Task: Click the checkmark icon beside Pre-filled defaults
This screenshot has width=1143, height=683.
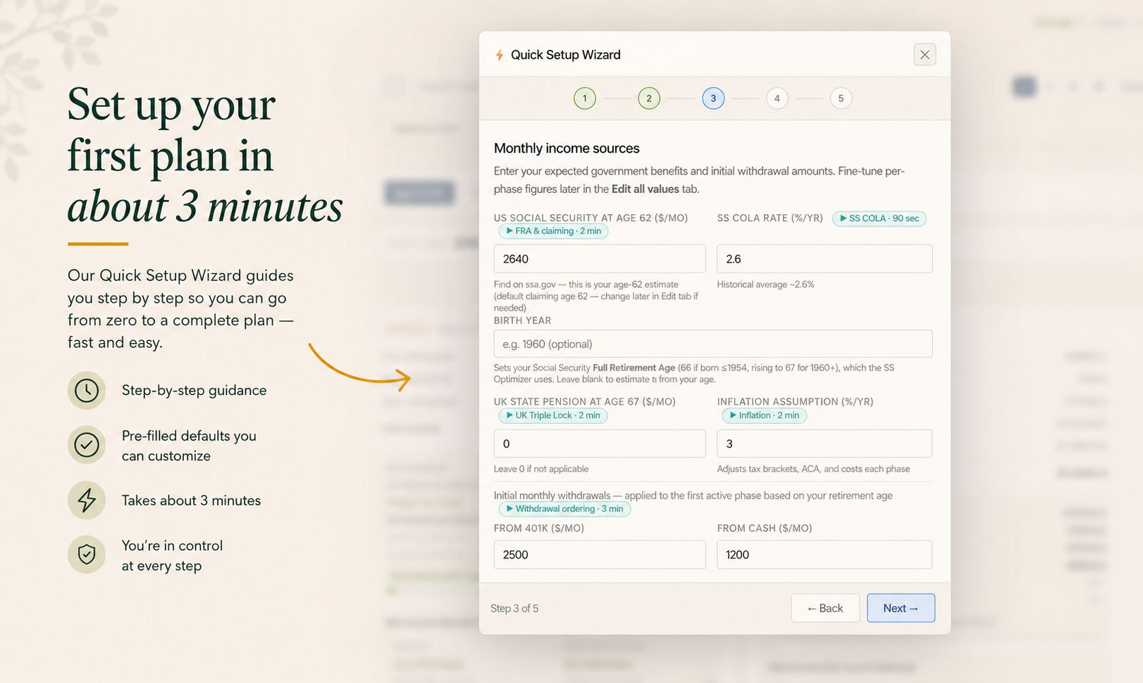Action: [87, 445]
